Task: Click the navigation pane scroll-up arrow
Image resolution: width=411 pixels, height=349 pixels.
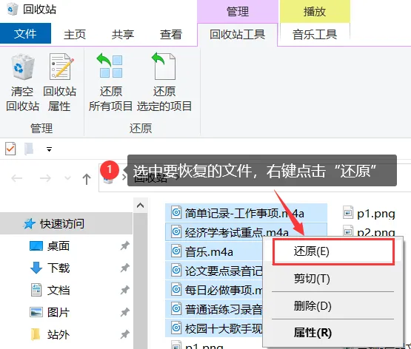Action: (140, 206)
